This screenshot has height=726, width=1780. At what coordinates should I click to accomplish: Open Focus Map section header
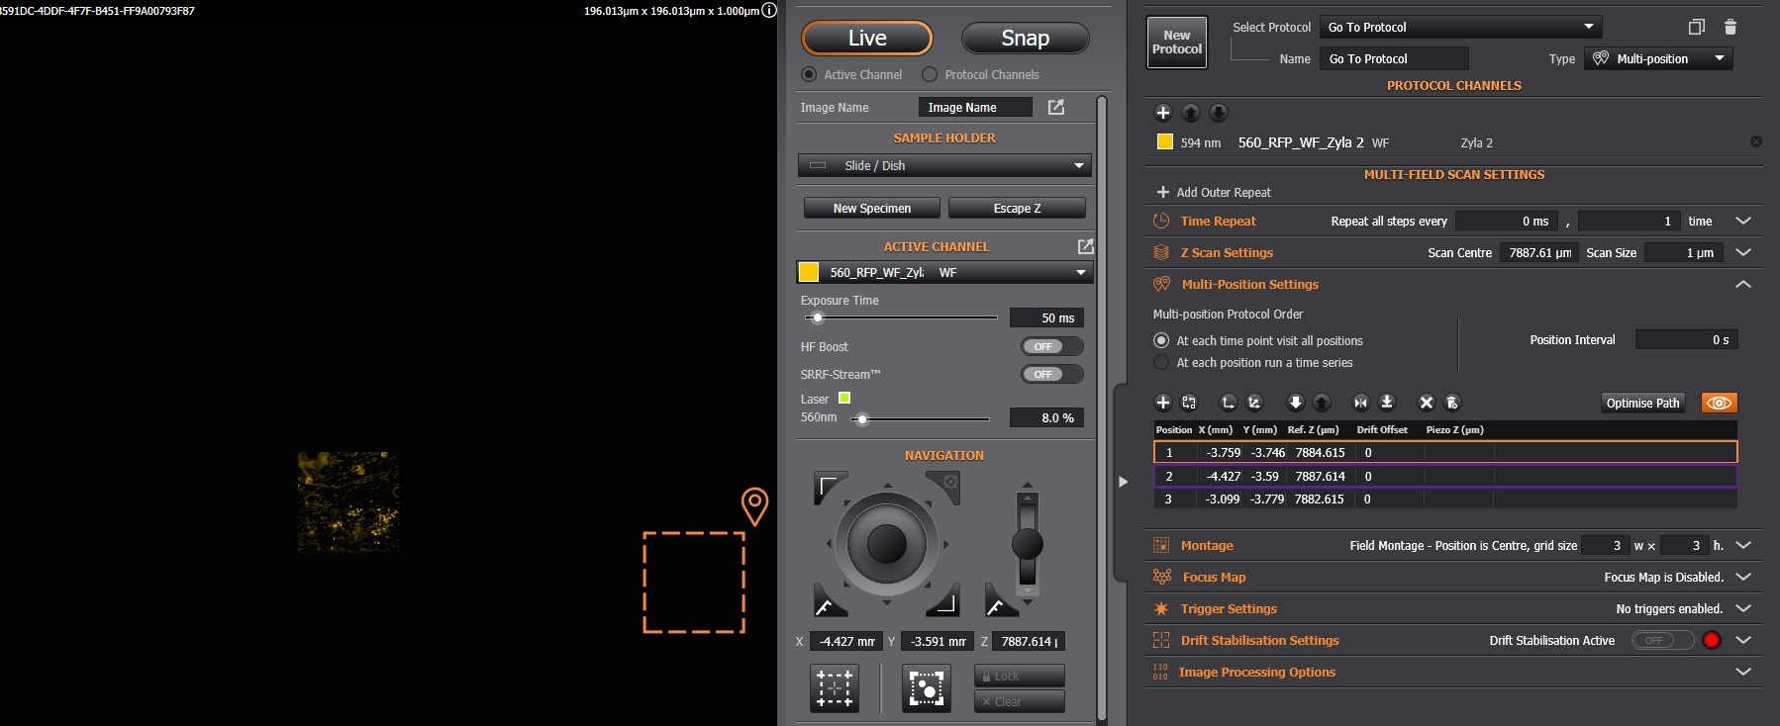(1214, 577)
